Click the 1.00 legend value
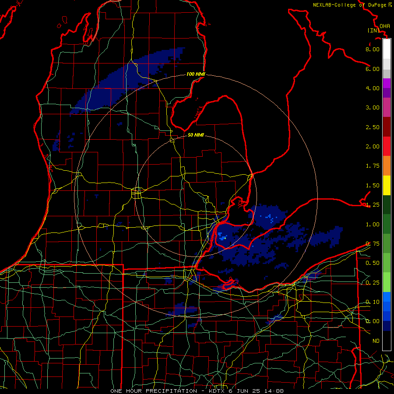This screenshot has width=394, height=394. point(373,225)
